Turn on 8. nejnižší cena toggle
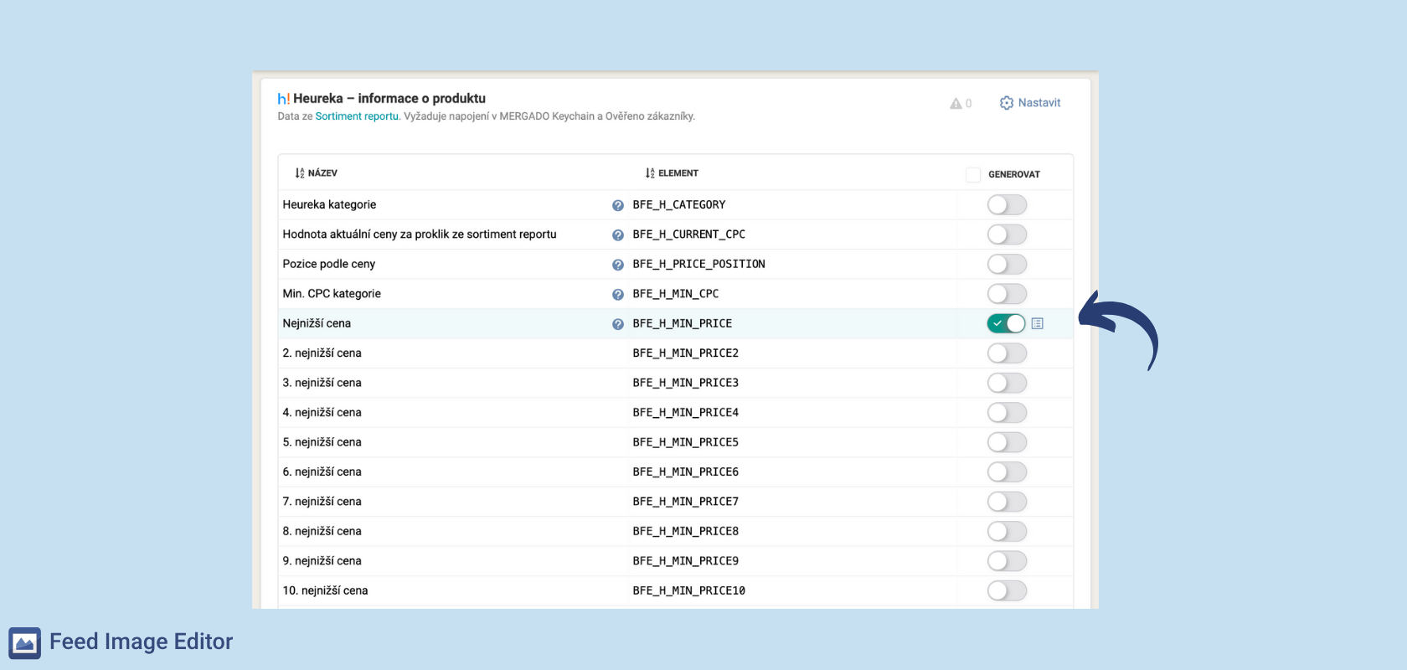1407x670 pixels. click(1007, 532)
